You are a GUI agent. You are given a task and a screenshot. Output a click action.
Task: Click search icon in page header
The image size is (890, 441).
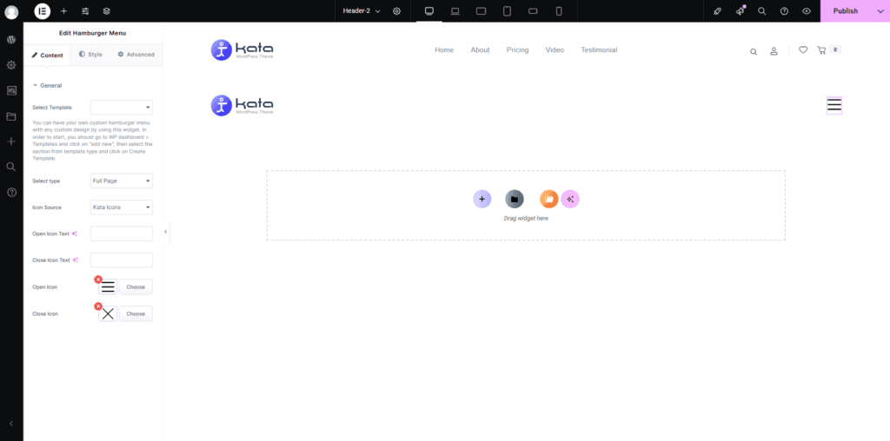(754, 51)
